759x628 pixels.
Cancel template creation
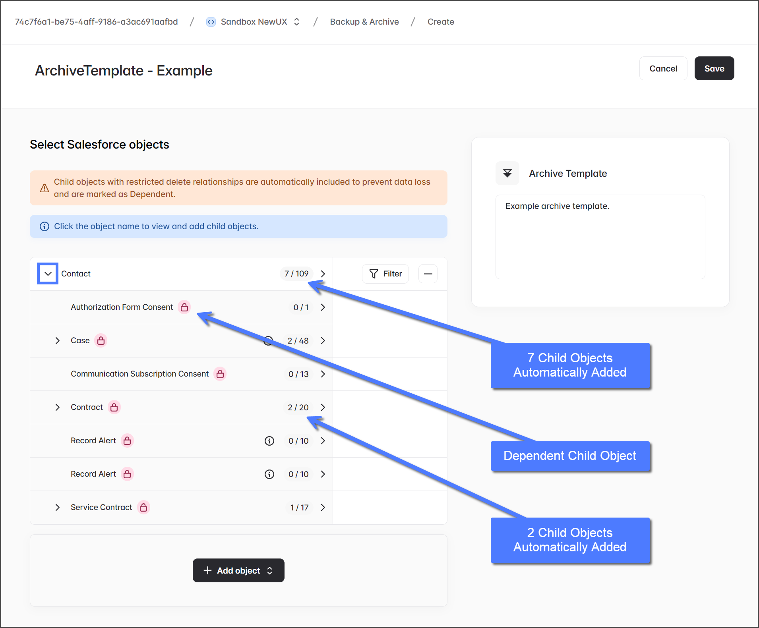click(x=663, y=68)
